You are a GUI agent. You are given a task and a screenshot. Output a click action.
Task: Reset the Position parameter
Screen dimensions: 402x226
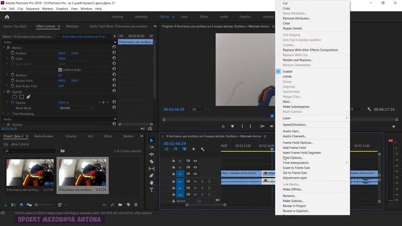pyautogui.click(x=114, y=53)
